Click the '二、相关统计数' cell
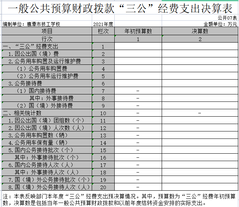 point(47,113)
